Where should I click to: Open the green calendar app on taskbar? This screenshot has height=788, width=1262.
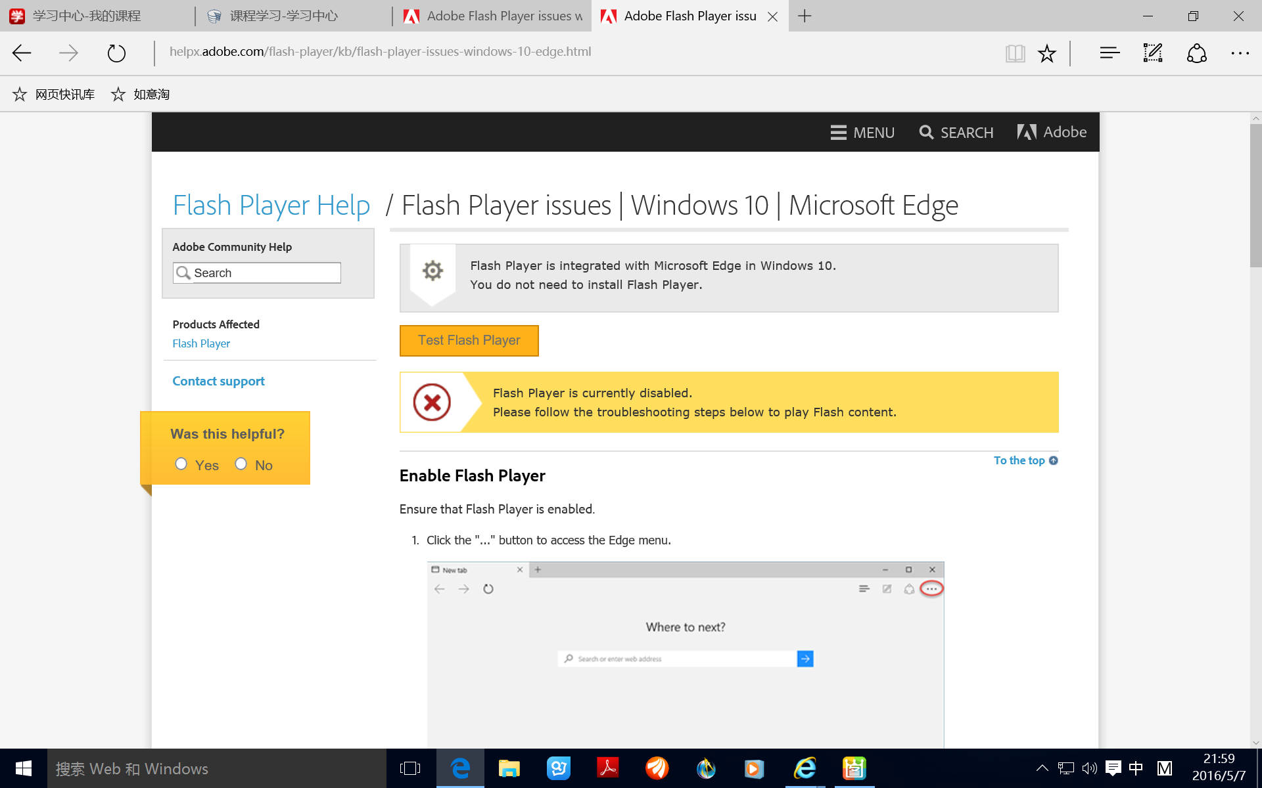(854, 768)
